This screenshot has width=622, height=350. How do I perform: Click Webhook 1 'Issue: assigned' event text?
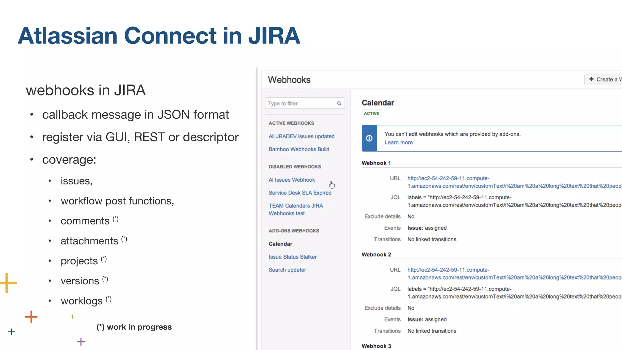[x=427, y=228]
